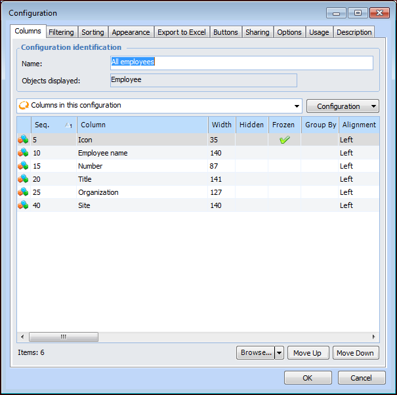Click the Cancel button
This screenshot has width=397, height=395.
coord(362,378)
